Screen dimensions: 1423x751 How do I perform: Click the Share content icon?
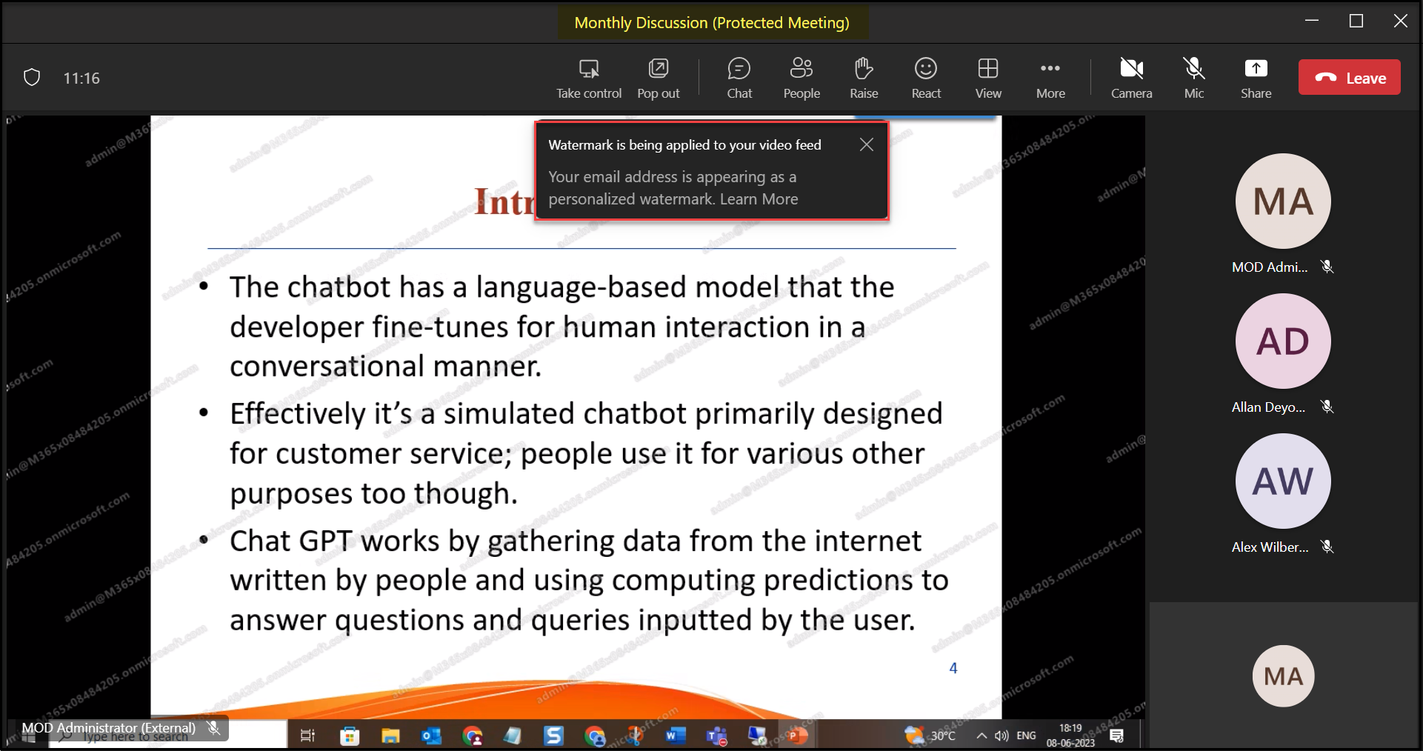coord(1256,70)
